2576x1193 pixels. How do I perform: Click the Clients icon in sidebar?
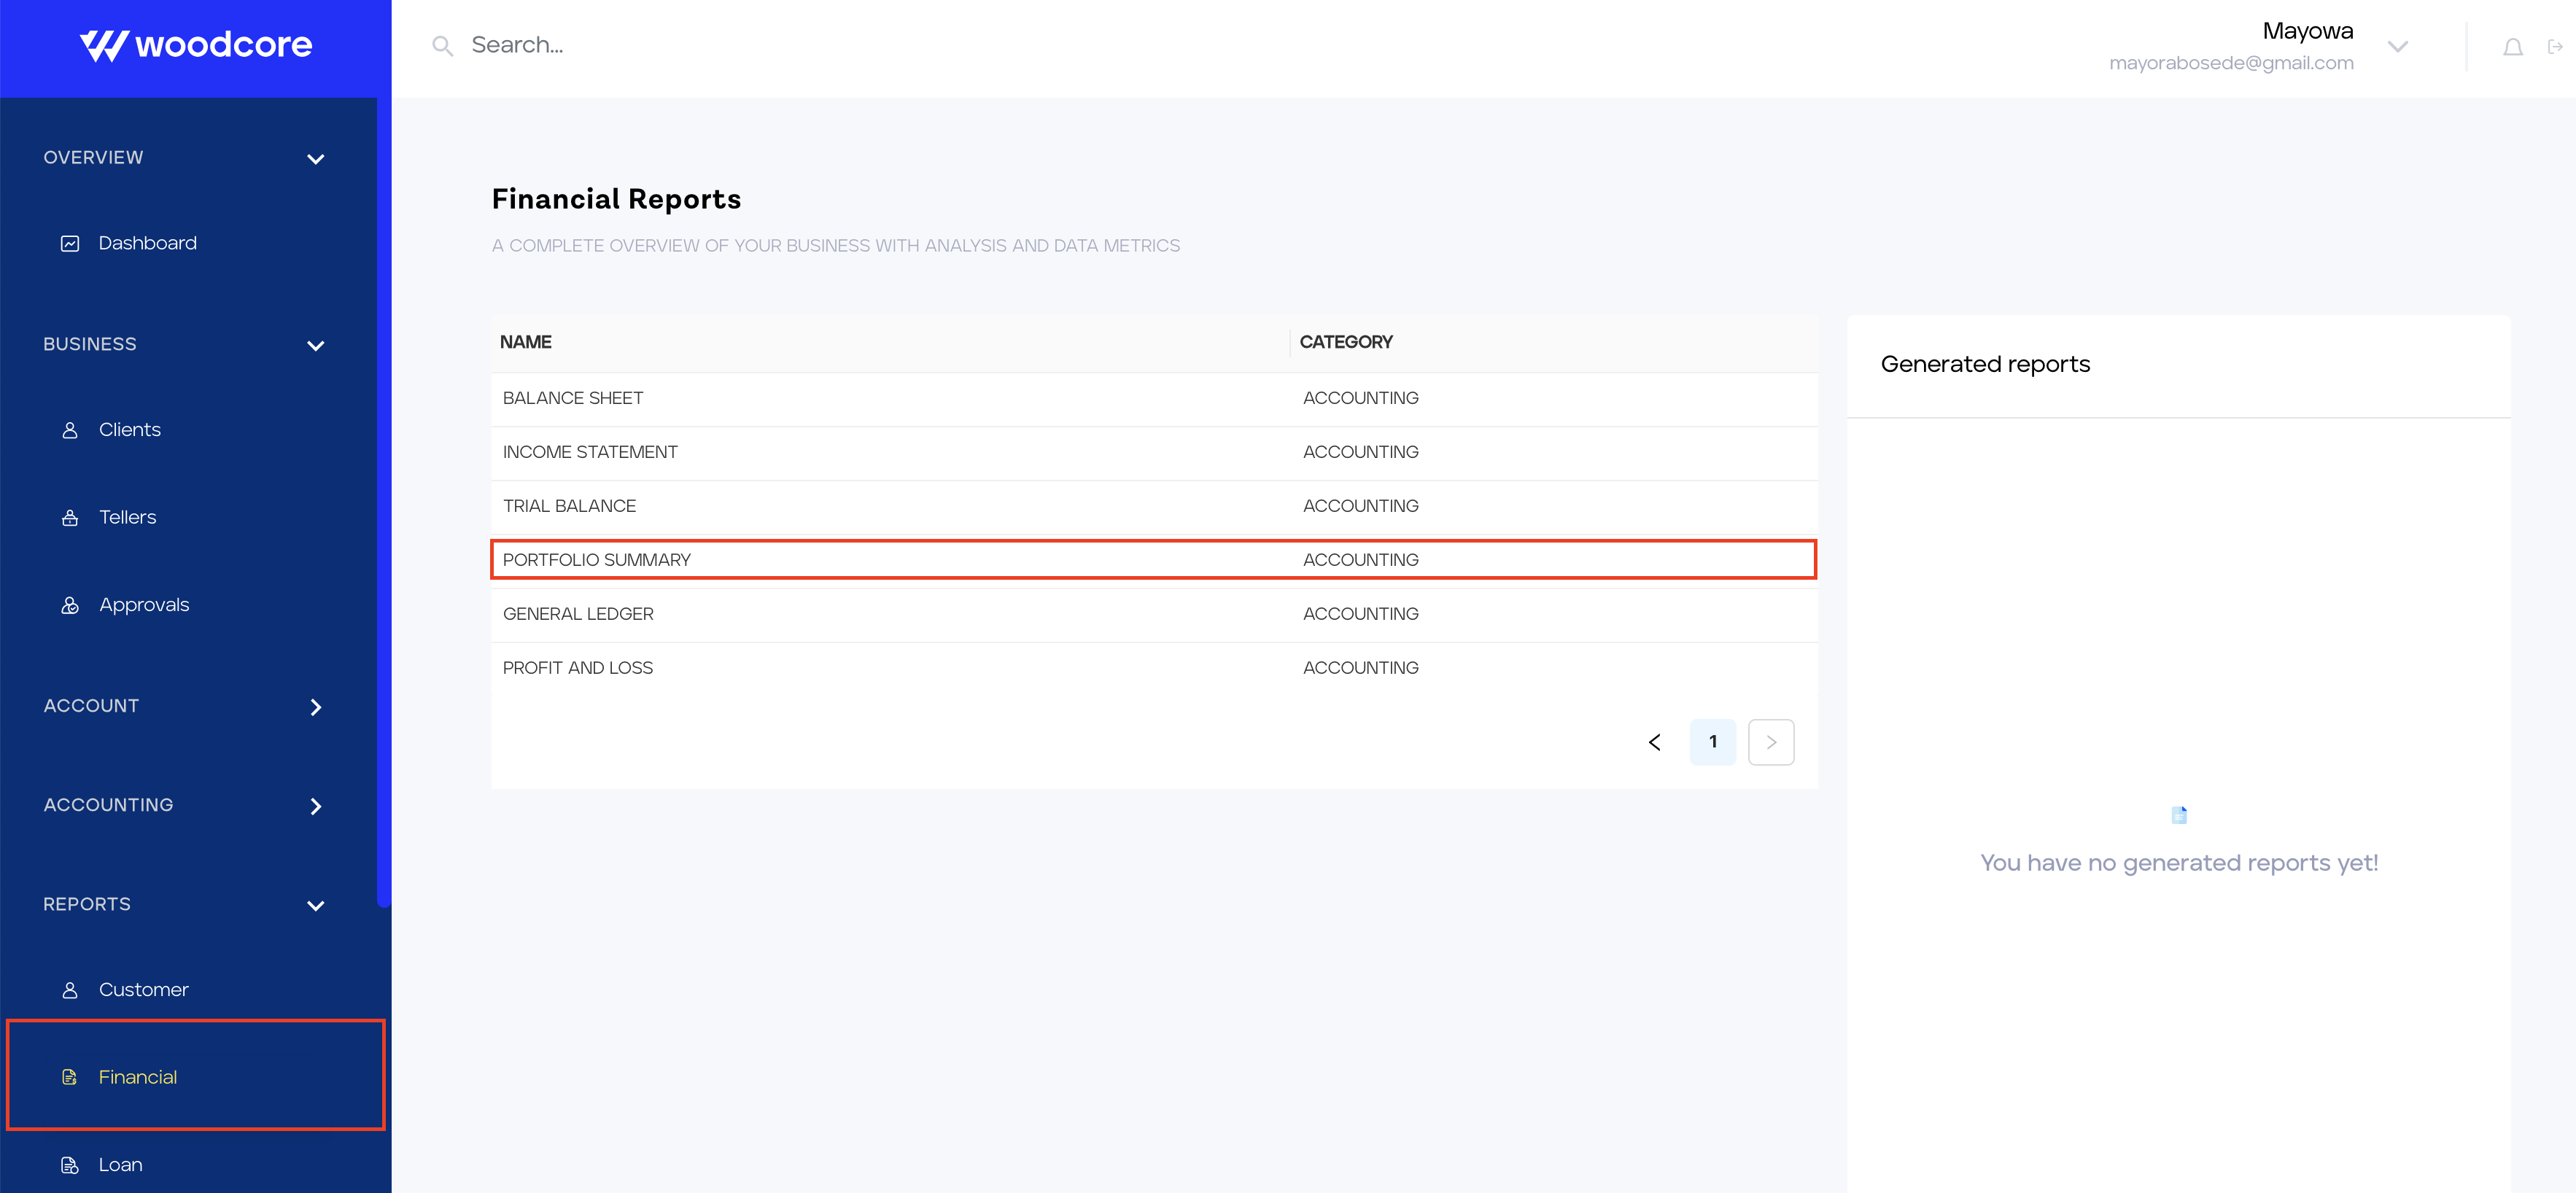tap(71, 429)
